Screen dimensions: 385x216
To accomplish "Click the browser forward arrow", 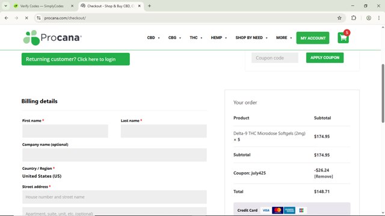I will click(16, 18).
